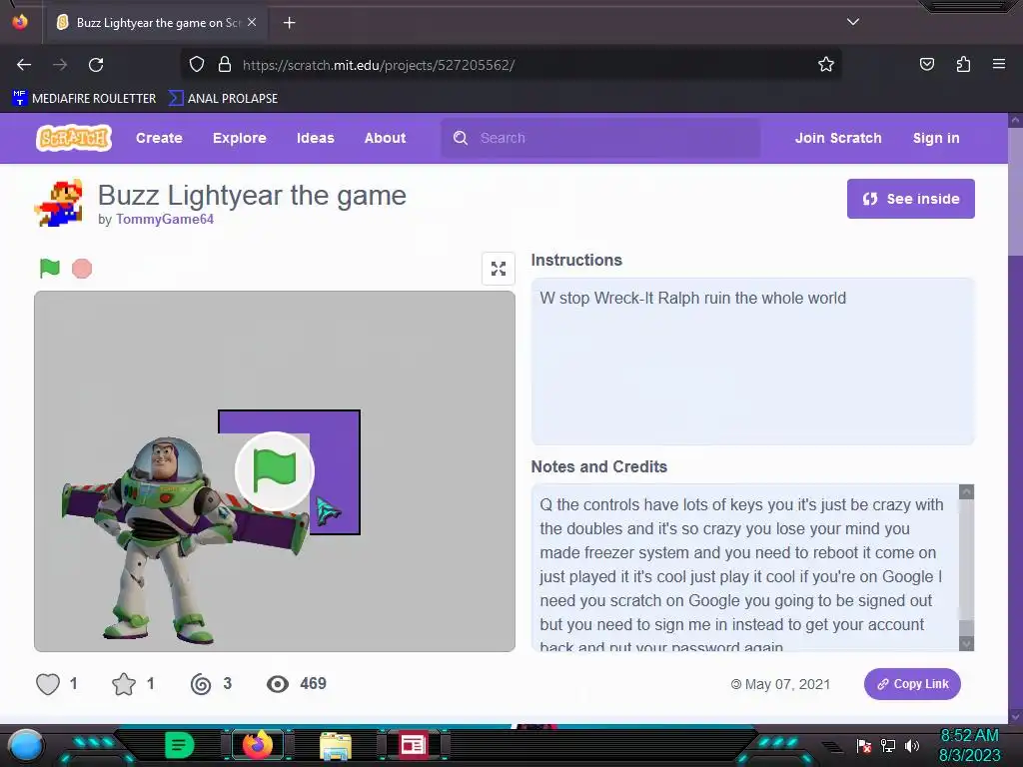Close the Buzz Lightyear tab

[x=252, y=22]
